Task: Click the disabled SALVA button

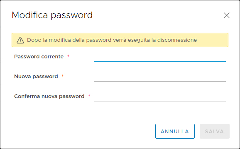Action: click(215, 131)
